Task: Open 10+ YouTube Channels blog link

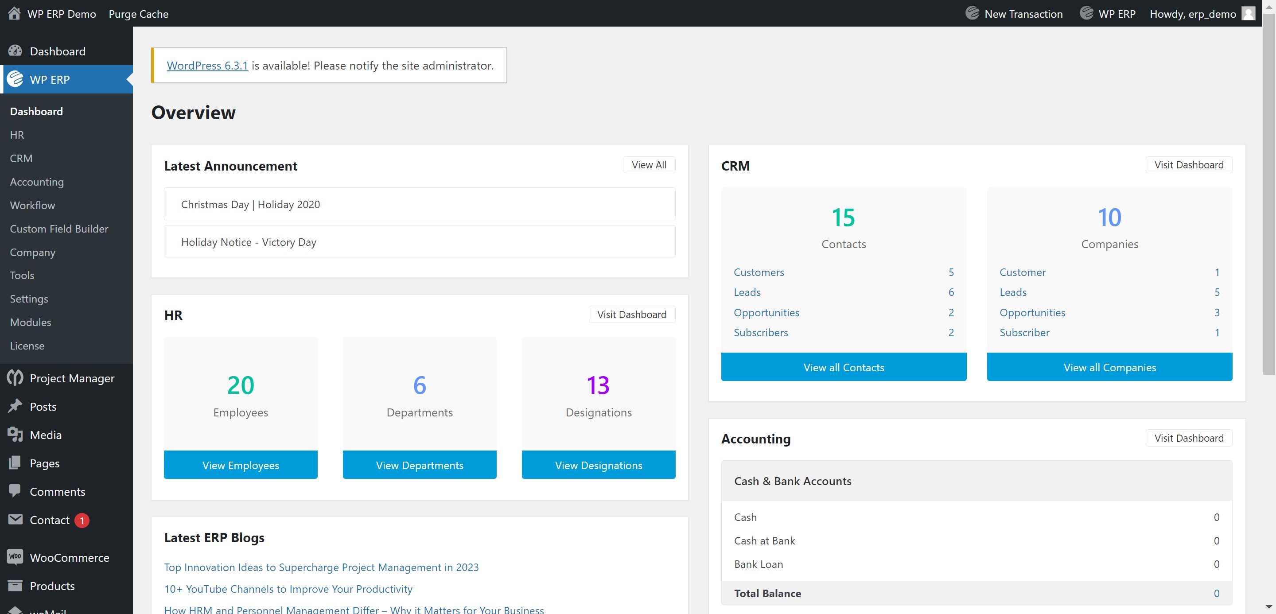Action: pos(288,588)
